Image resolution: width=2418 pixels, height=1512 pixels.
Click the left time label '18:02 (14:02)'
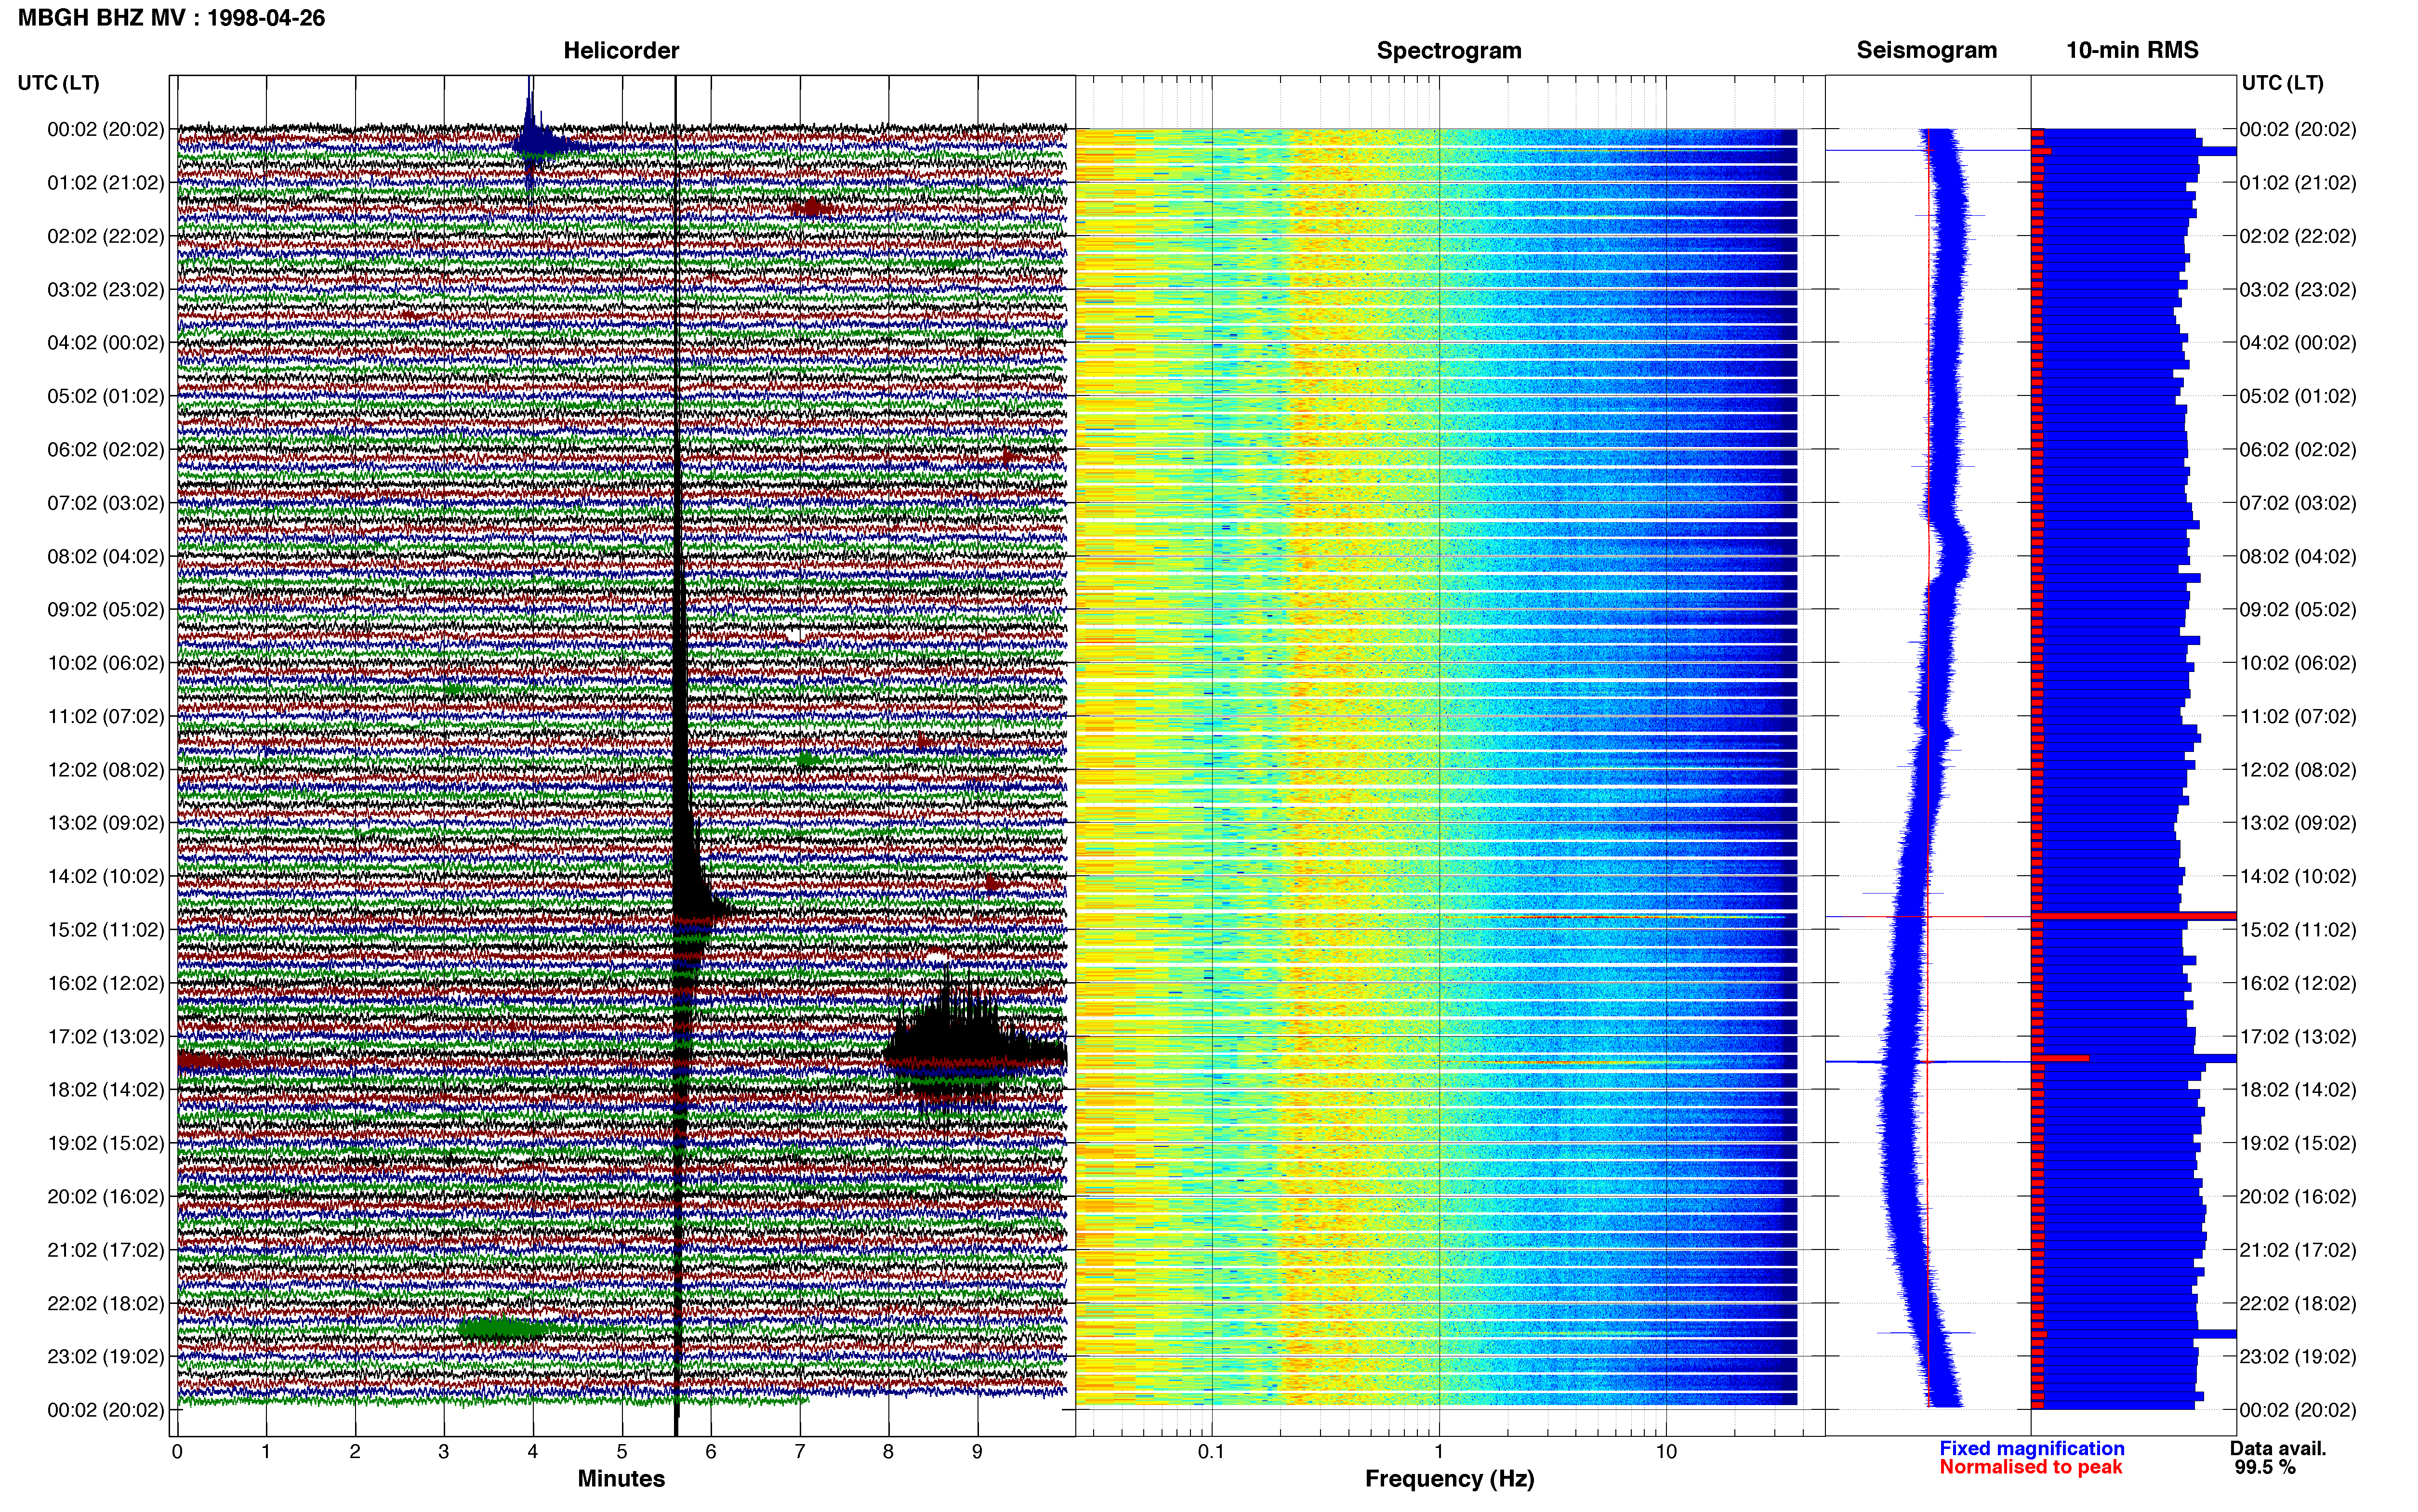105,1089
